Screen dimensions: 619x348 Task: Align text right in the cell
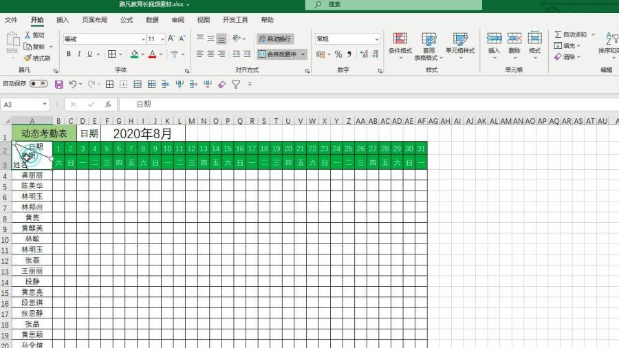coord(221,54)
